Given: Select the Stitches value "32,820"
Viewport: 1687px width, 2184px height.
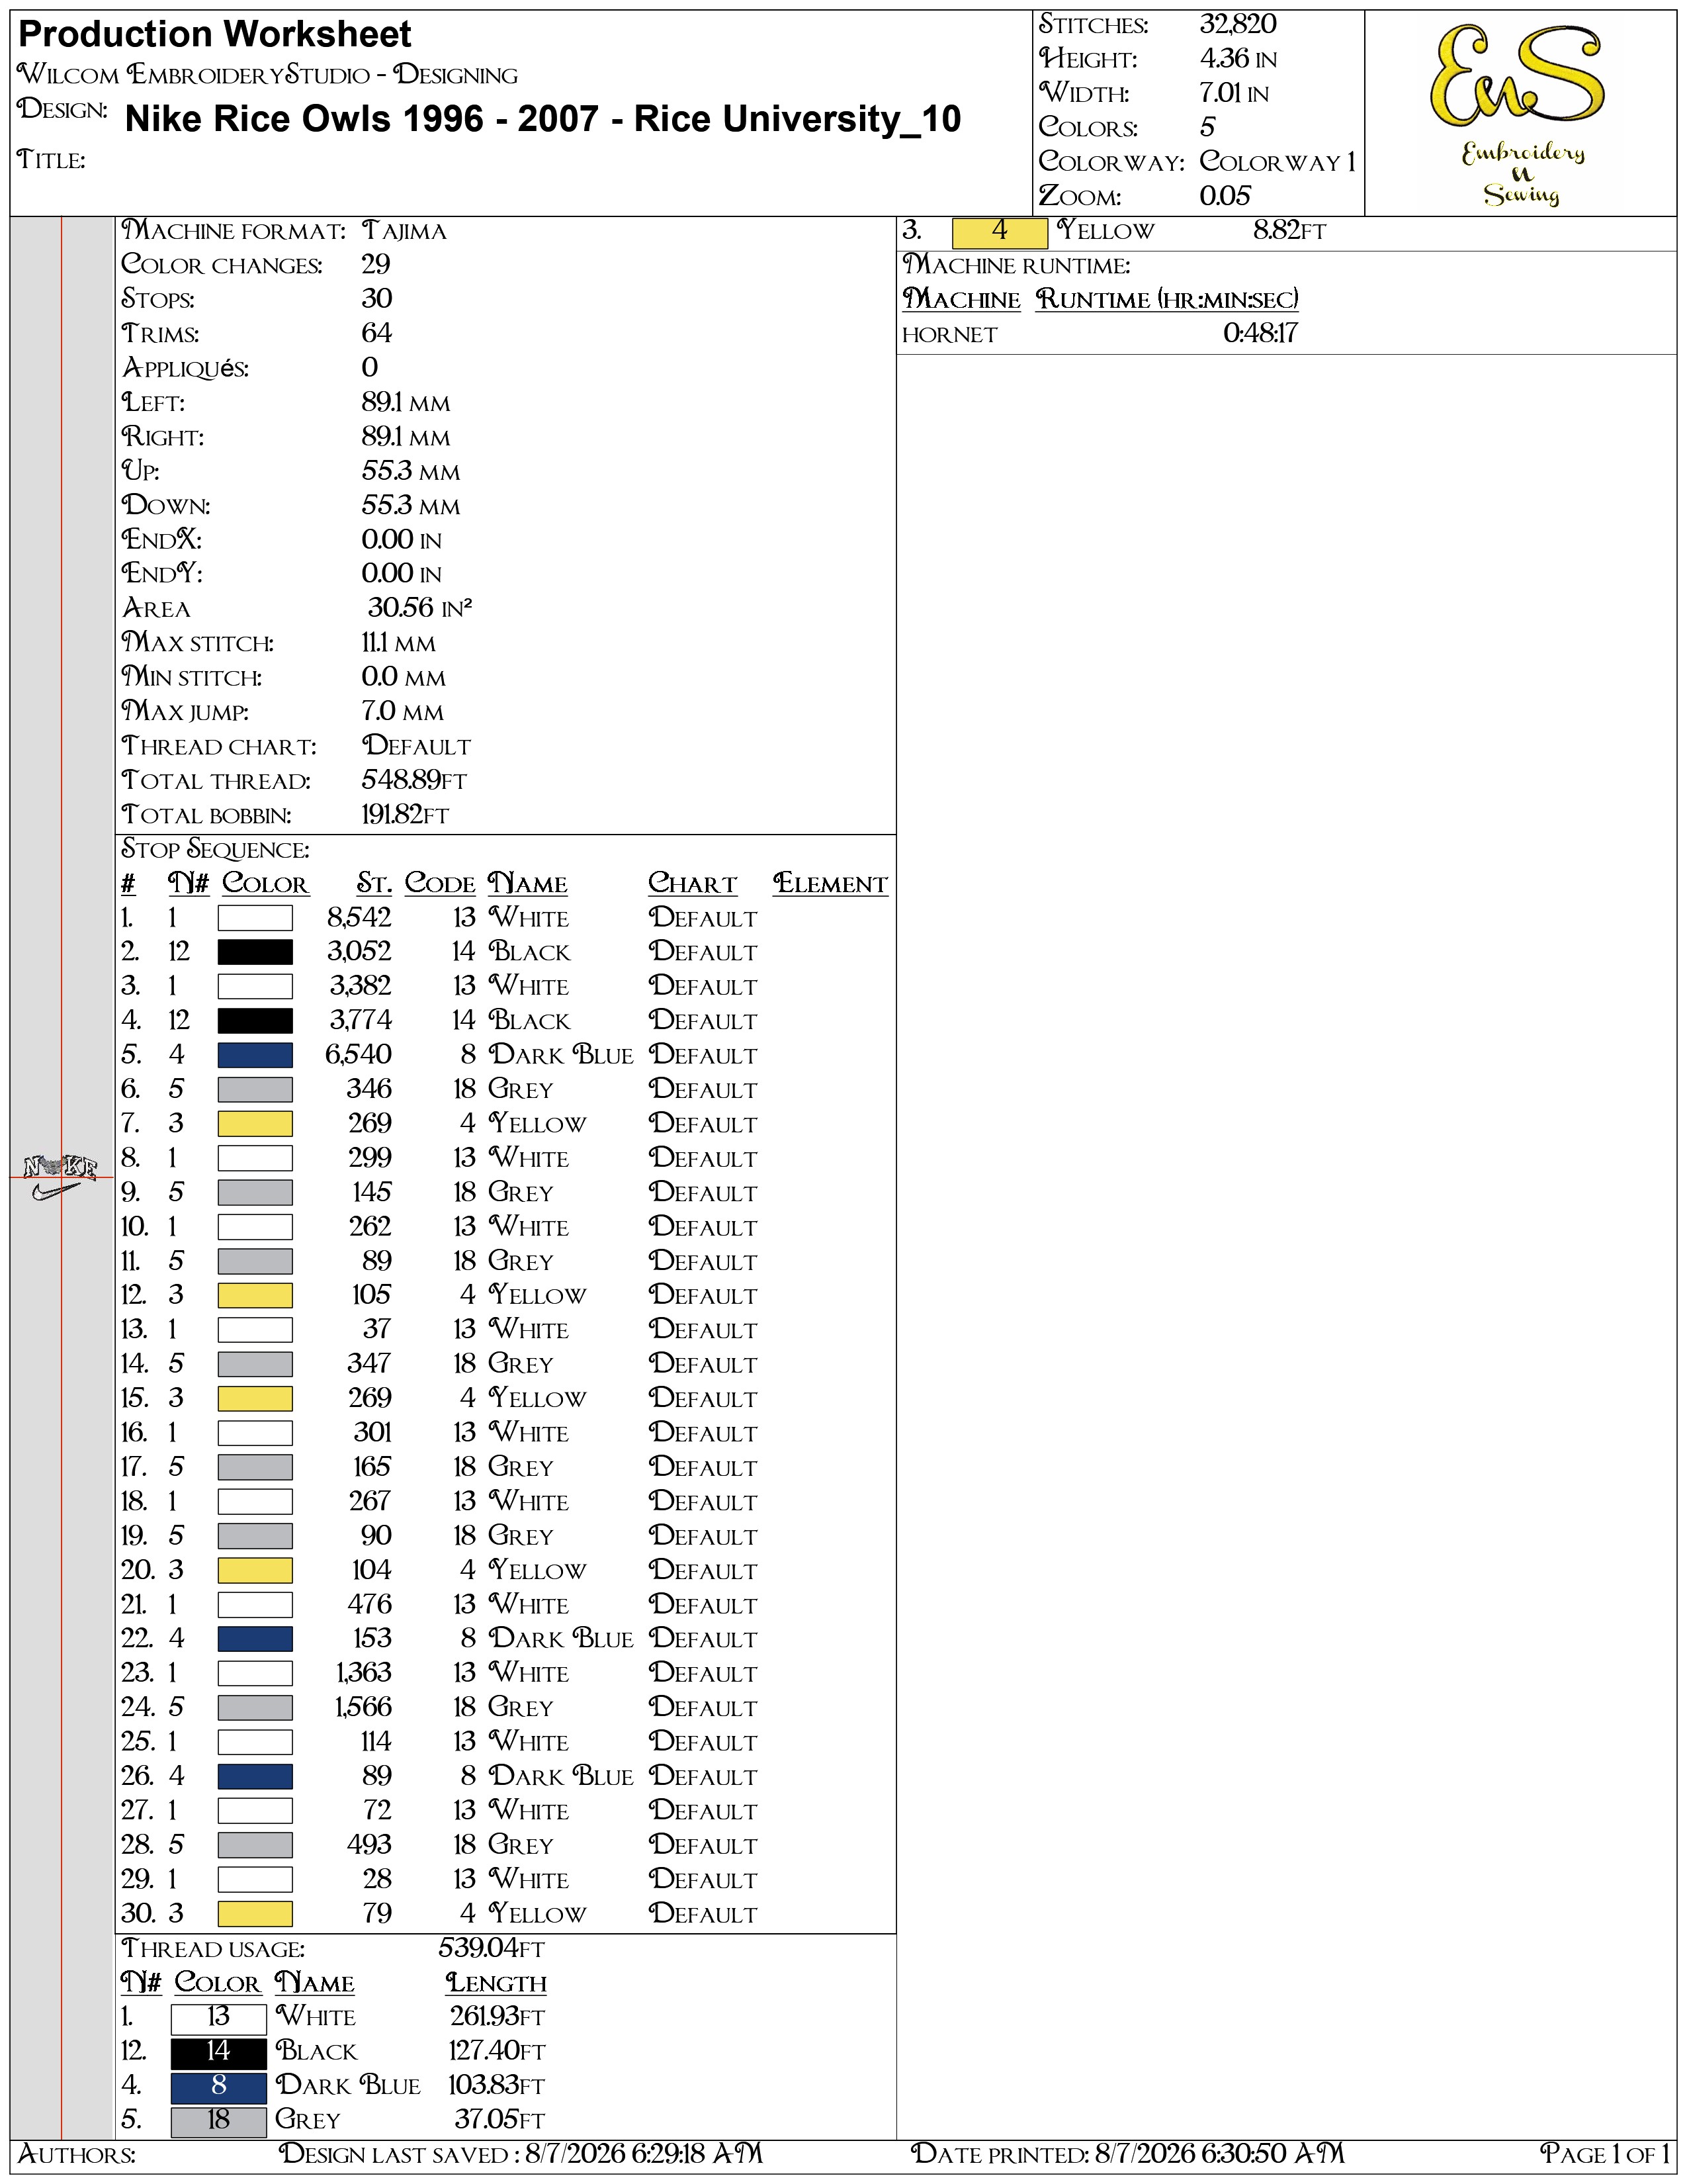Looking at the screenshot, I should pyautogui.click(x=1237, y=24).
